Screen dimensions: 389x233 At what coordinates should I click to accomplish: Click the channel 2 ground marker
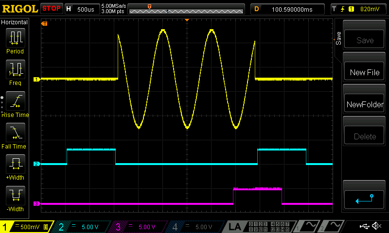tap(37, 164)
